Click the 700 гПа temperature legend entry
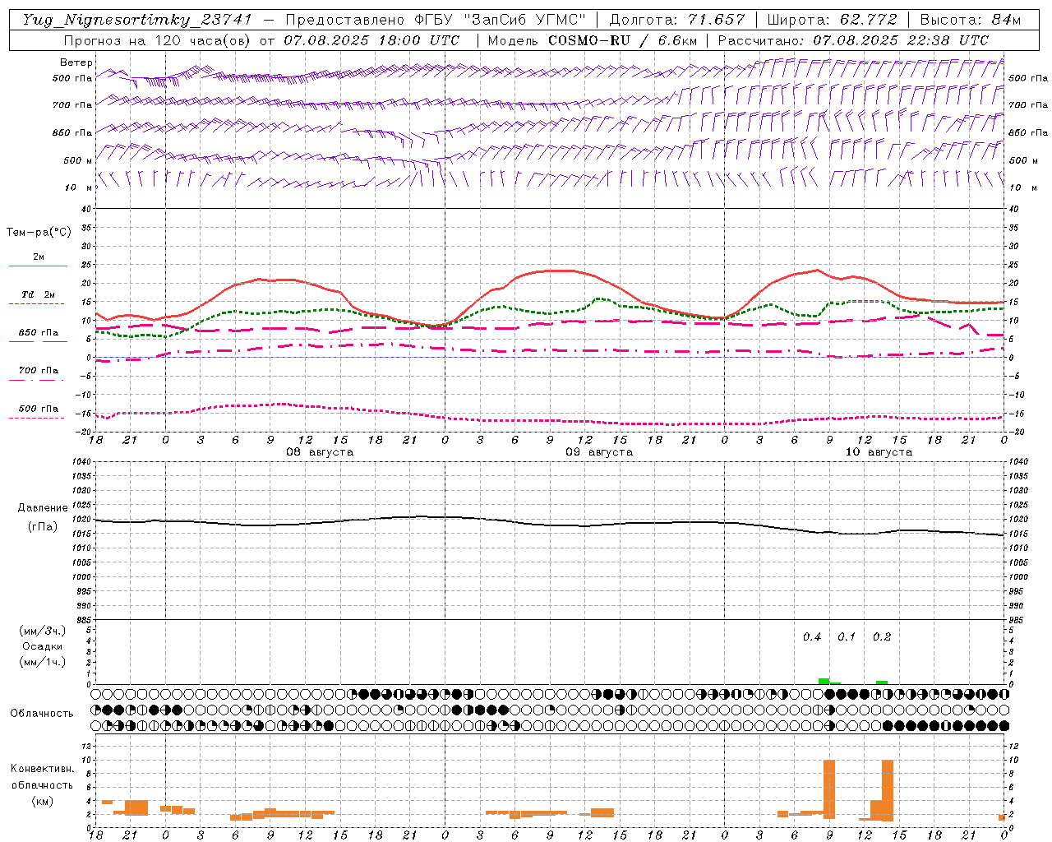The width and height of the screenshot is (1052, 842). (x=38, y=370)
